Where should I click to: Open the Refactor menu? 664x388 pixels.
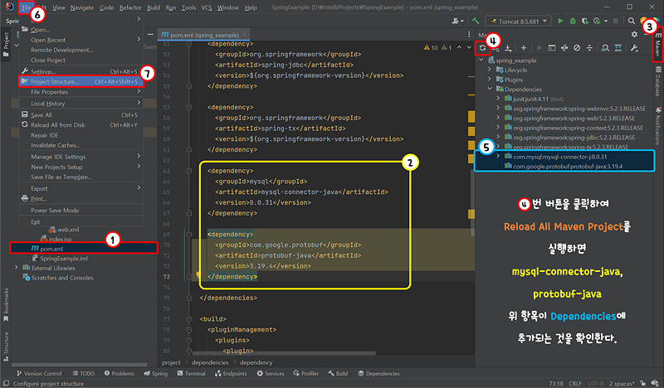point(130,7)
